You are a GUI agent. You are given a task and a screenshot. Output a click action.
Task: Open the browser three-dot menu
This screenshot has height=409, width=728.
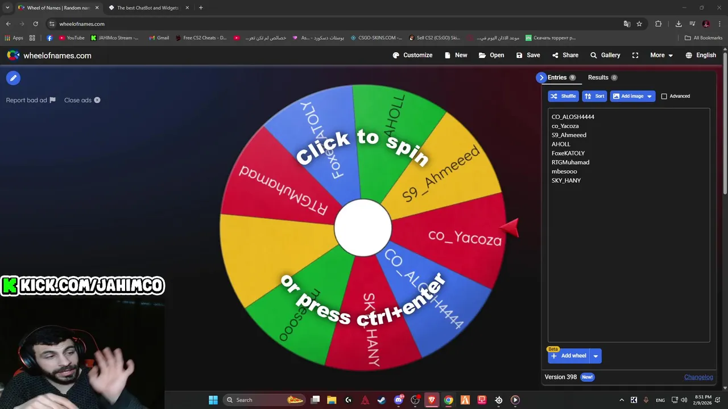click(719, 24)
